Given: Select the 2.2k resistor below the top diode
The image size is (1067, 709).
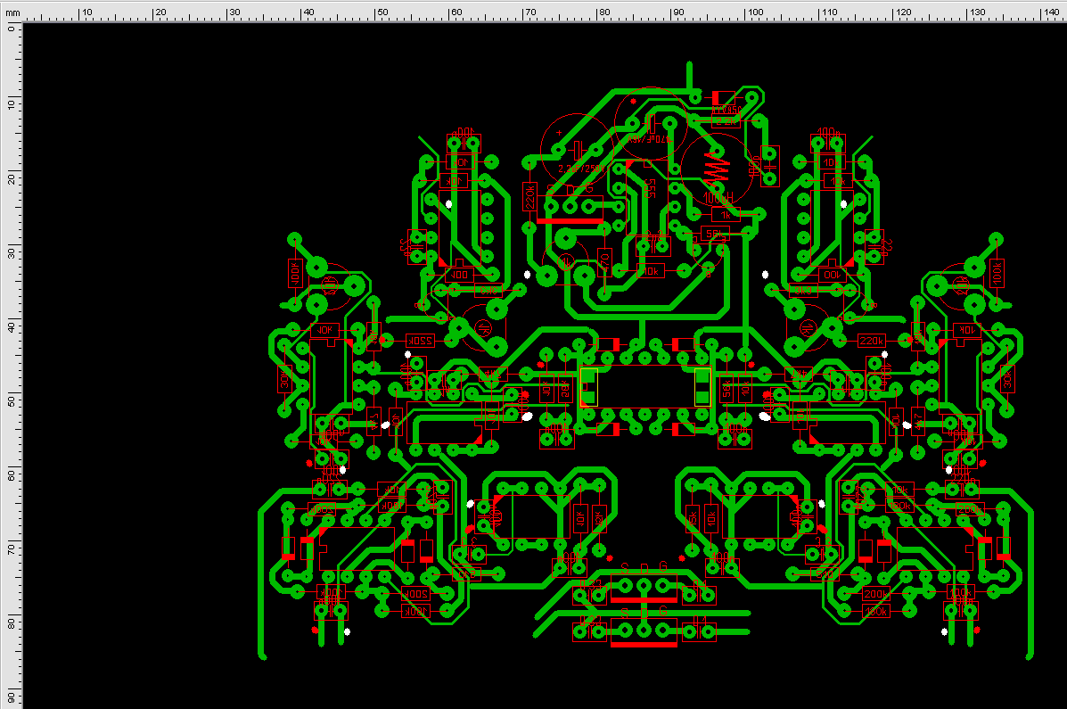Looking at the screenshot, I should (726, 121).
